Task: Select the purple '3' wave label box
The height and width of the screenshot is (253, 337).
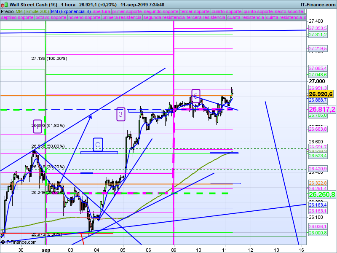Action: point(120,114)
